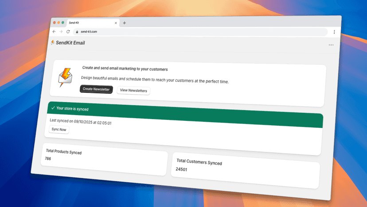Select the Total Customers Synced card
Image resolution: width=367 pixels, height=207 pixels.
pos(246,171)
